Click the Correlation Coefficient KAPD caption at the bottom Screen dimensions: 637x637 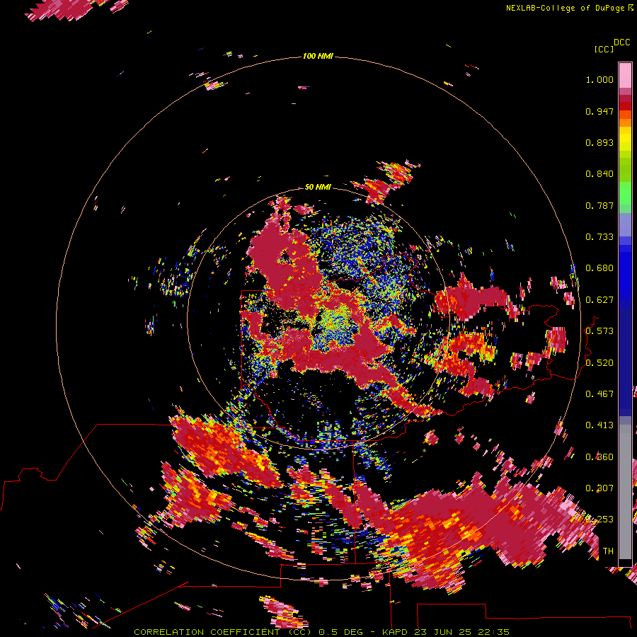321,632
